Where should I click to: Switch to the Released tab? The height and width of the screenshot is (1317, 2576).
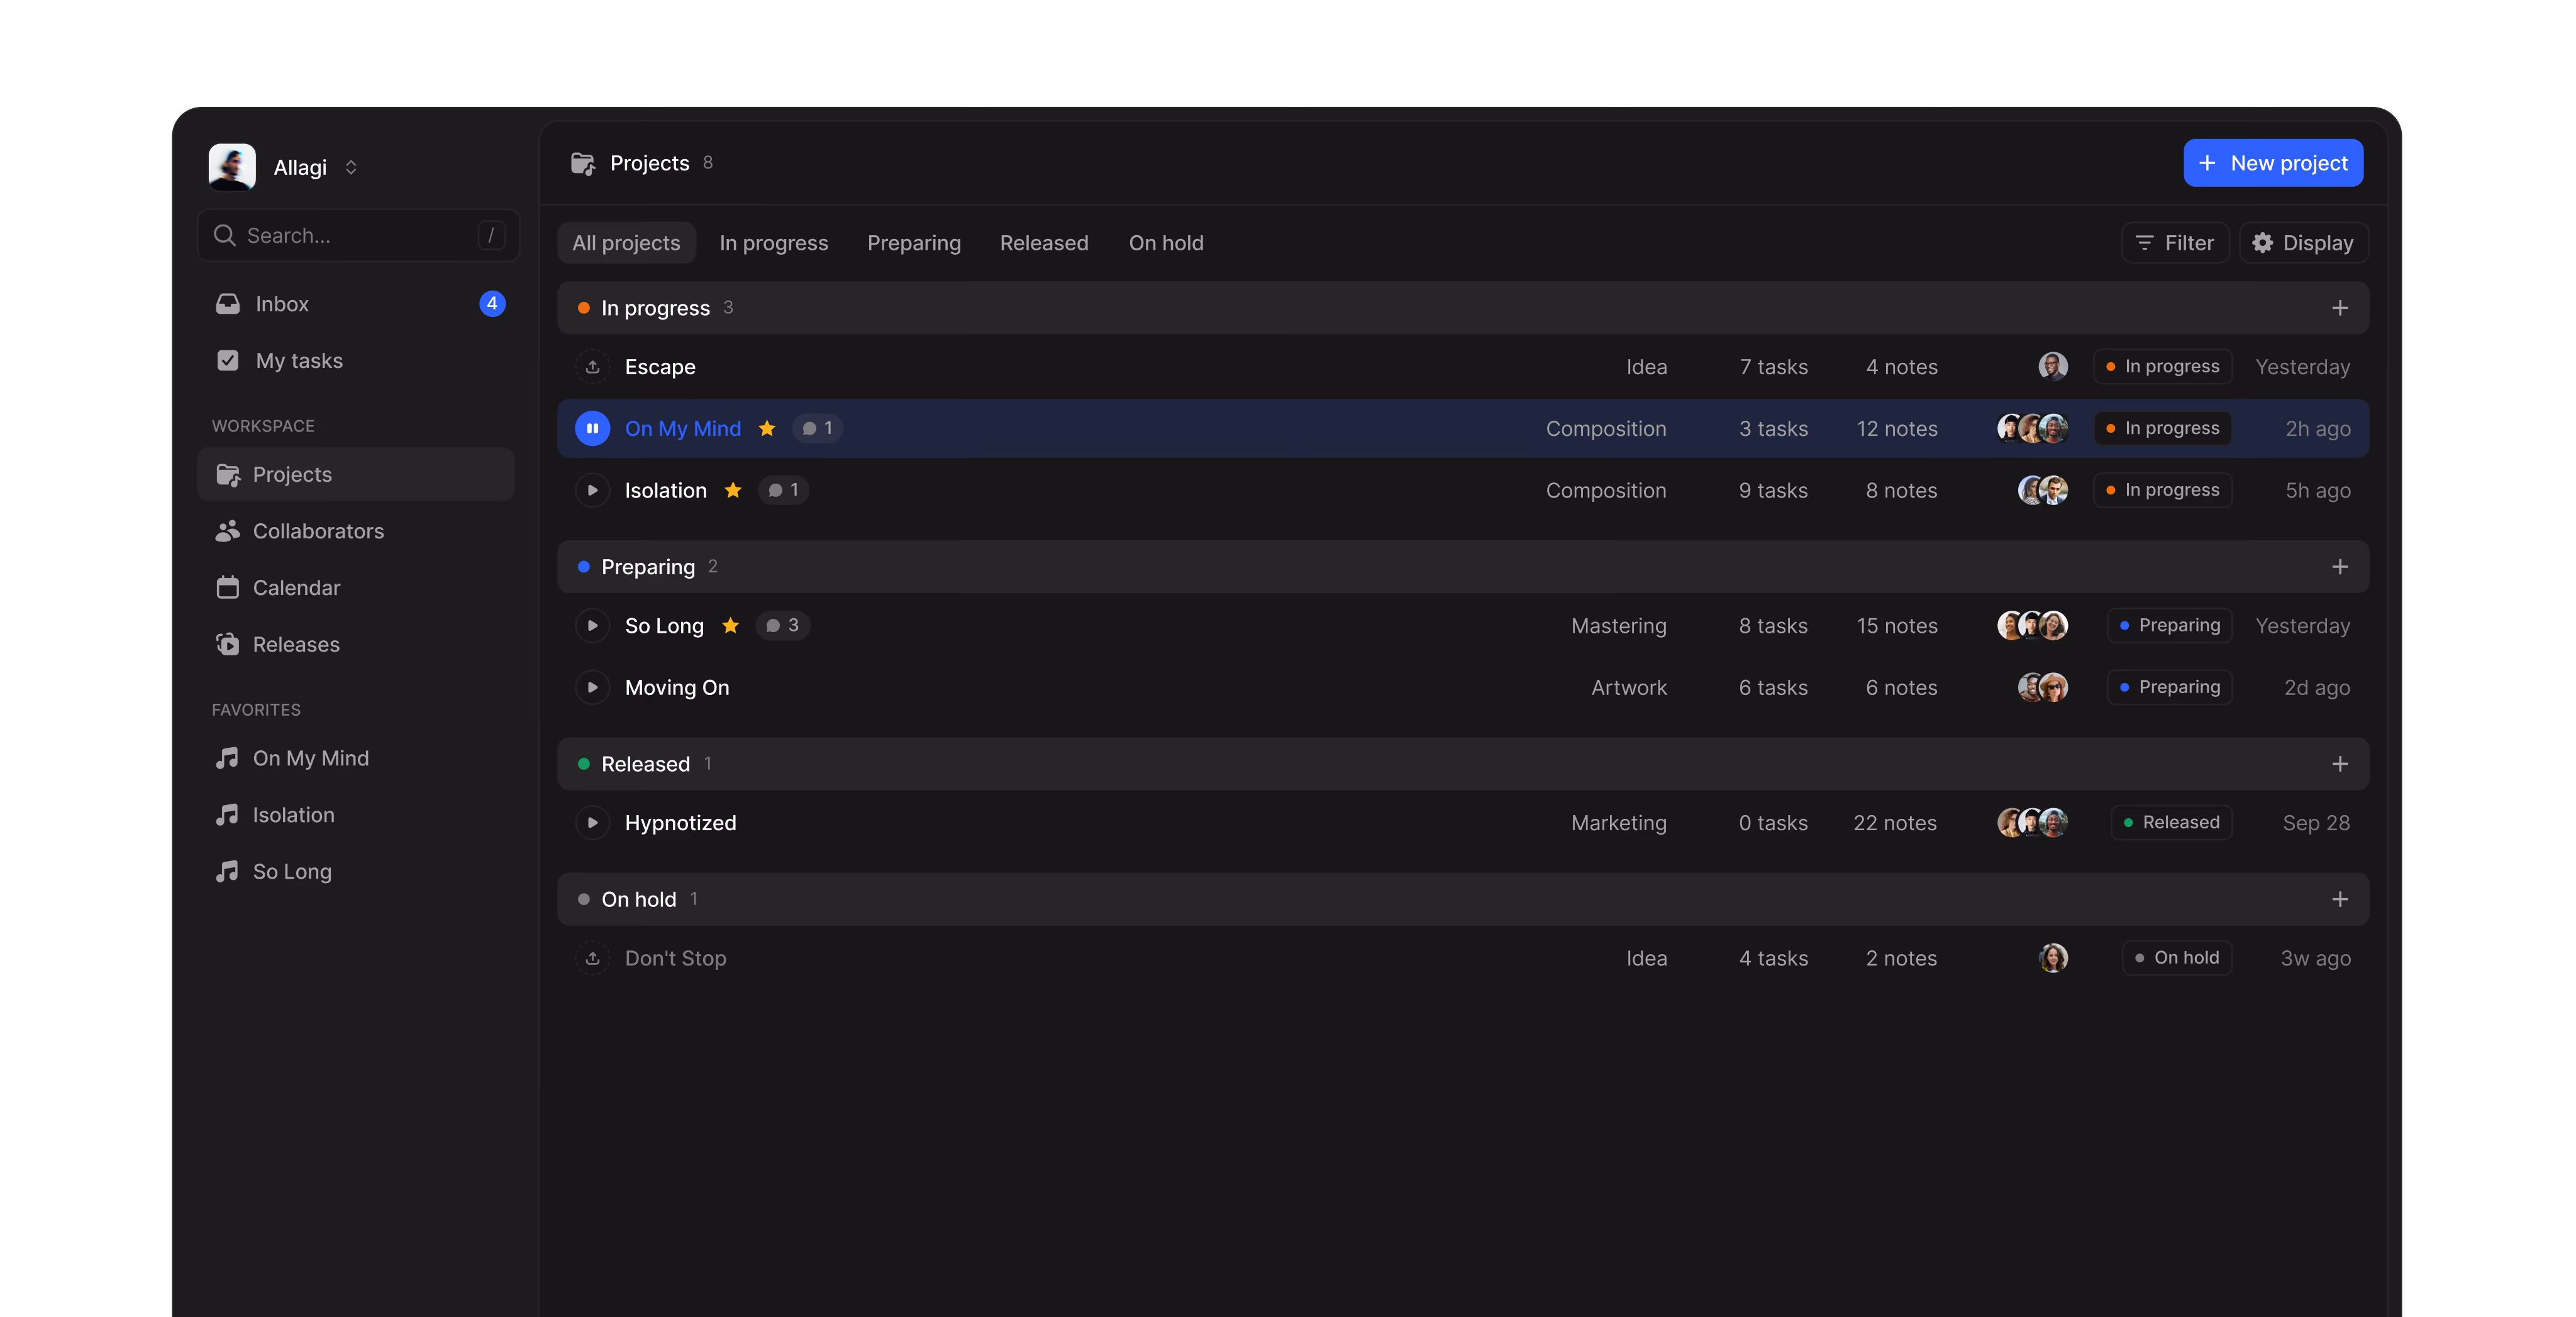pyautogui.click(x=1044, y=243)
